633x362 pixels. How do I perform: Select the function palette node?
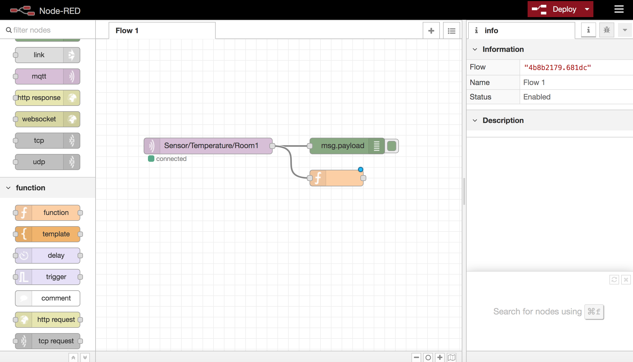(48, 213)
